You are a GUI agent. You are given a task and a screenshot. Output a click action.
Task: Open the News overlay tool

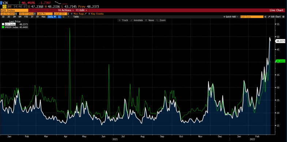[150, 20]
